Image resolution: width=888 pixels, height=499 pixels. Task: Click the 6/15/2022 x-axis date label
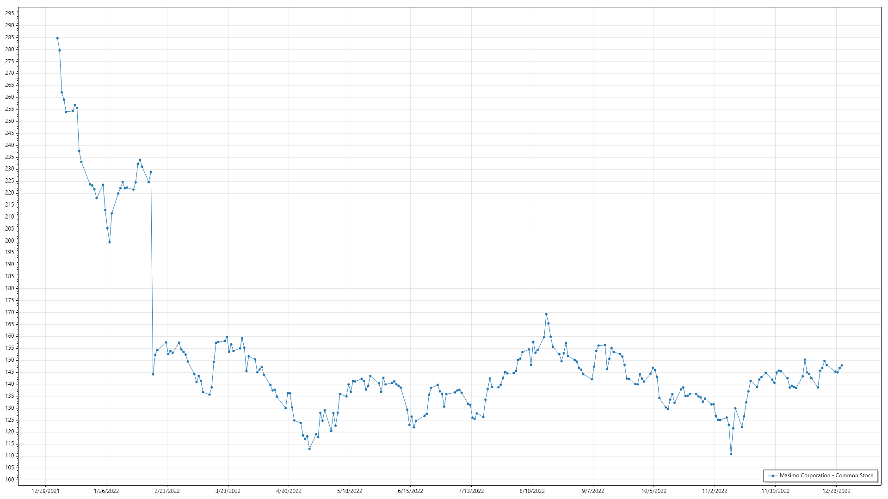tap(410, 491)
